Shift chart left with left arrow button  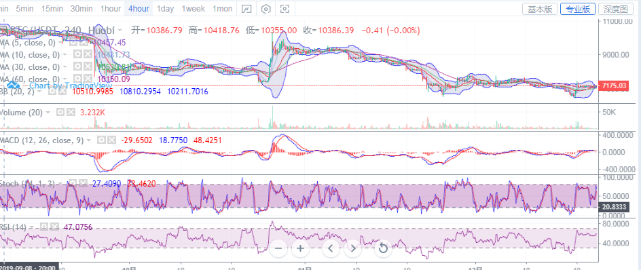coord(331,248)
